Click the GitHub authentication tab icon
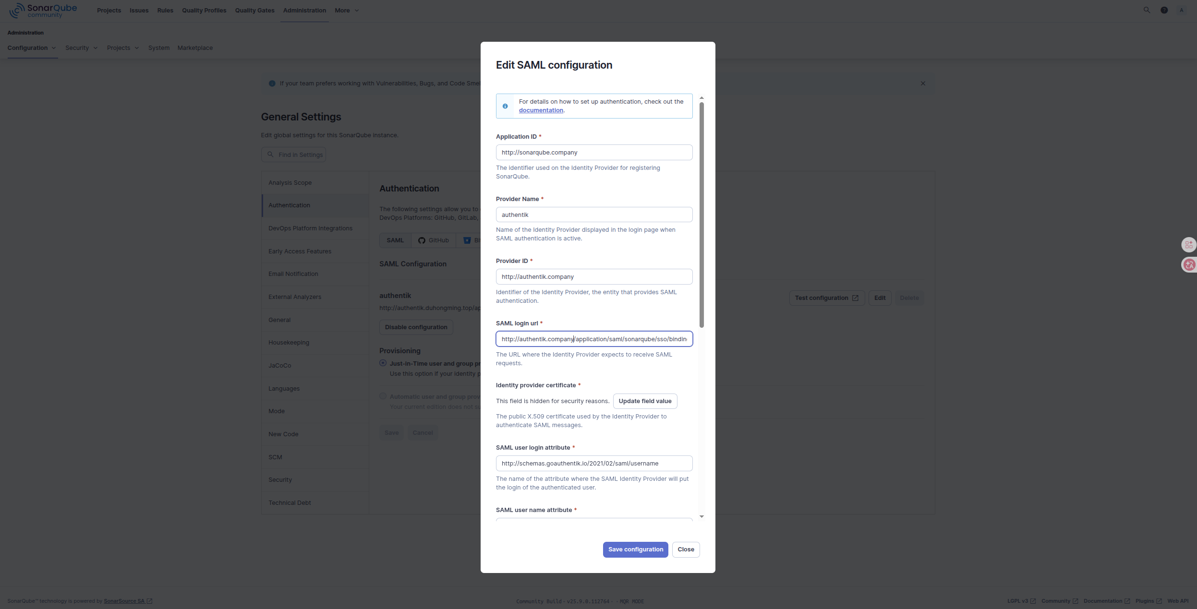The width and height of the screenshot is (1197, 609). tap(422, 240)
